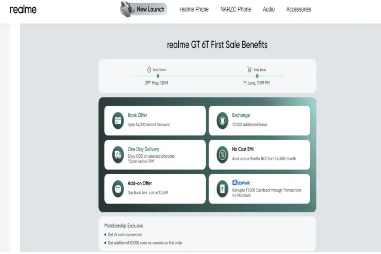The width and height of the screenshot is (381, 254).
Task: Open the Accessories menu
Action: coord(299,9)
